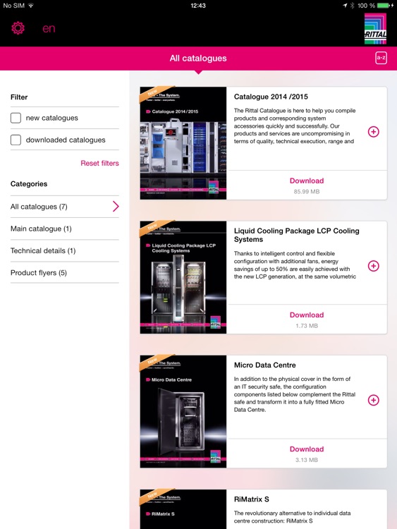The image size is (397, 529).
Task: Expand Micro Data Centre plus icon
Action: (374, 400)
